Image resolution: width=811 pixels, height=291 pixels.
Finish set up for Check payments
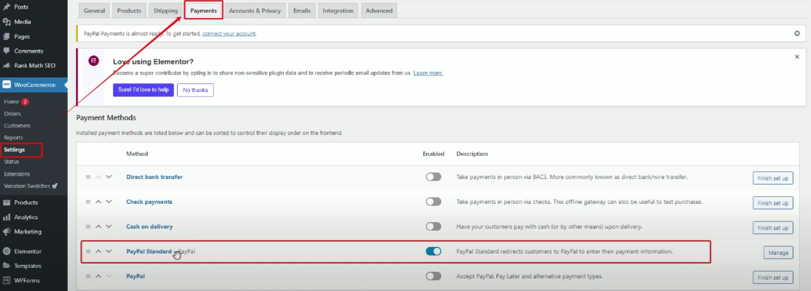tap(773, 203)
